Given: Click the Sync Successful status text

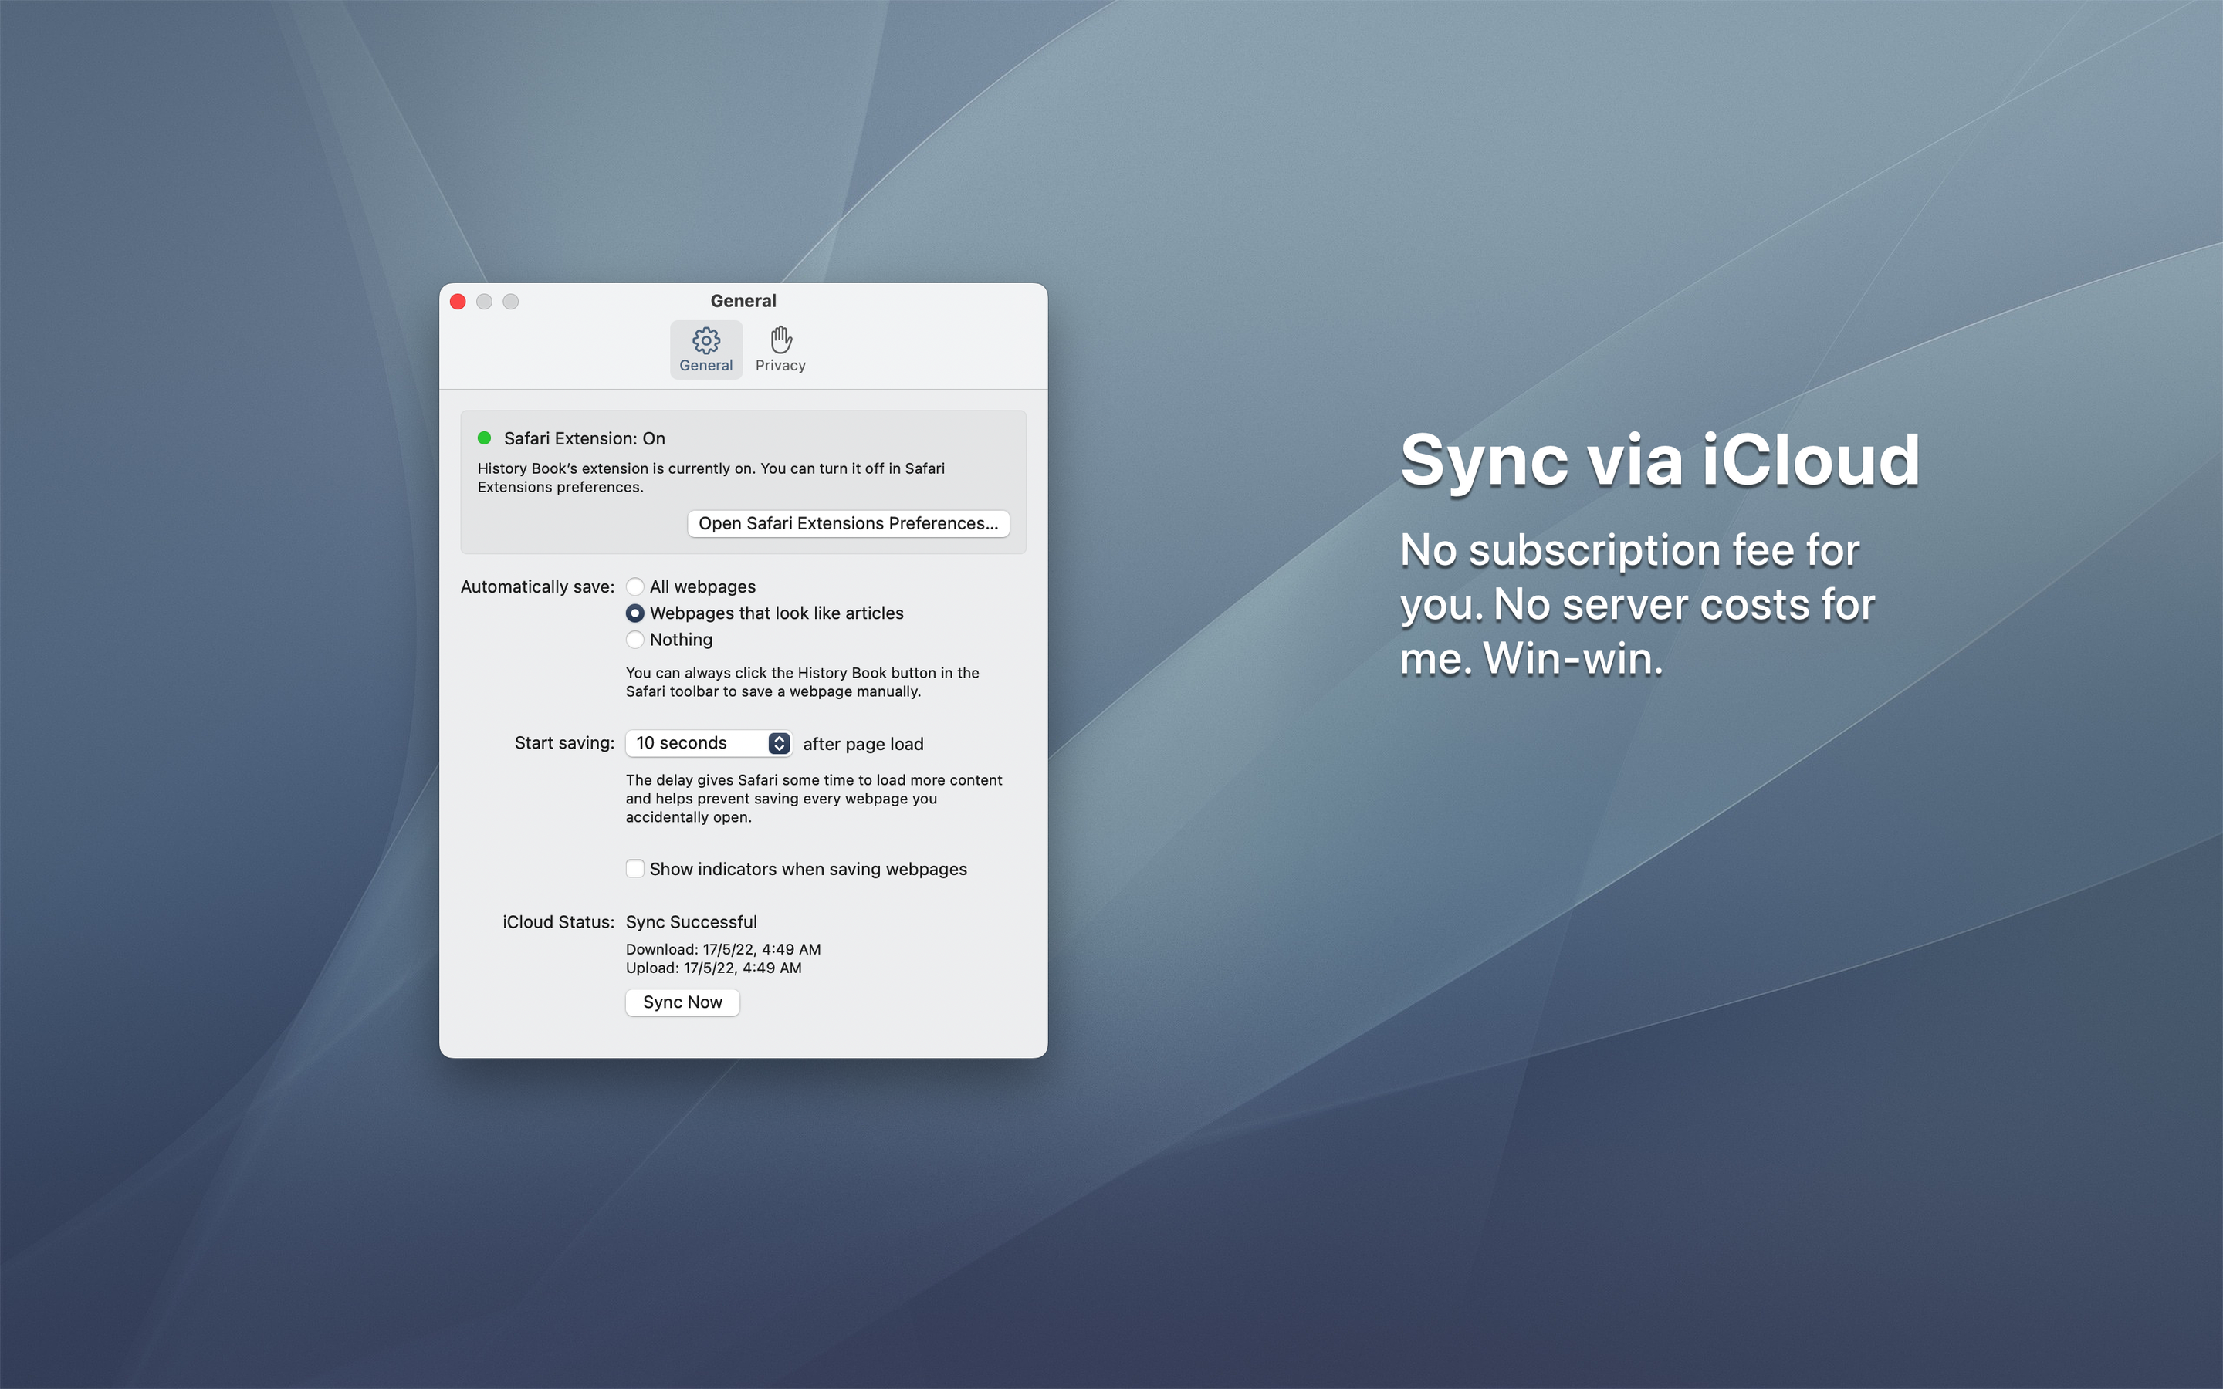Looking at the screenshot, I should (x=692, y=922).
